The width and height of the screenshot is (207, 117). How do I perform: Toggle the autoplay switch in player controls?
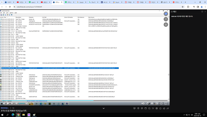click(143, 103)
